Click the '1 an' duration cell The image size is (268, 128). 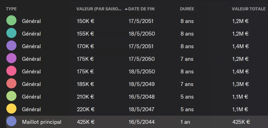(x=186, y=122)
